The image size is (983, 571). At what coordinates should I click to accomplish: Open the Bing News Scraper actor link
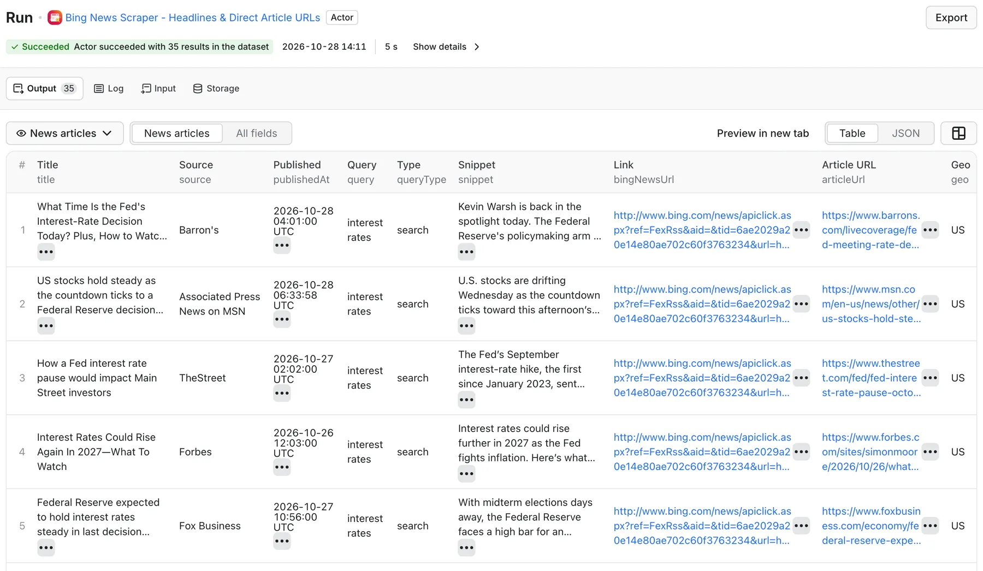tap(193, 17)
